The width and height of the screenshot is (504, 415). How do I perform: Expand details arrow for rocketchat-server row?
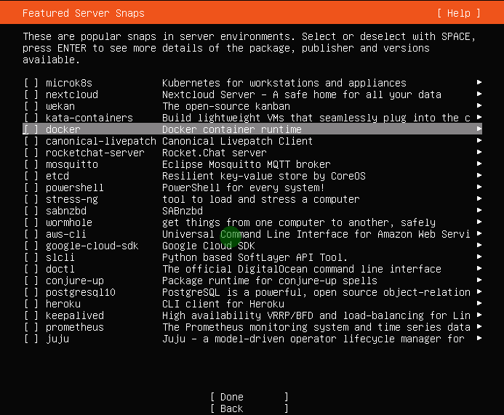coord(479,152)
